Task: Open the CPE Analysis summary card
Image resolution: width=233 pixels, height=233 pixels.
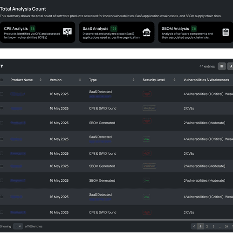Action: click(x=38, y=32)
